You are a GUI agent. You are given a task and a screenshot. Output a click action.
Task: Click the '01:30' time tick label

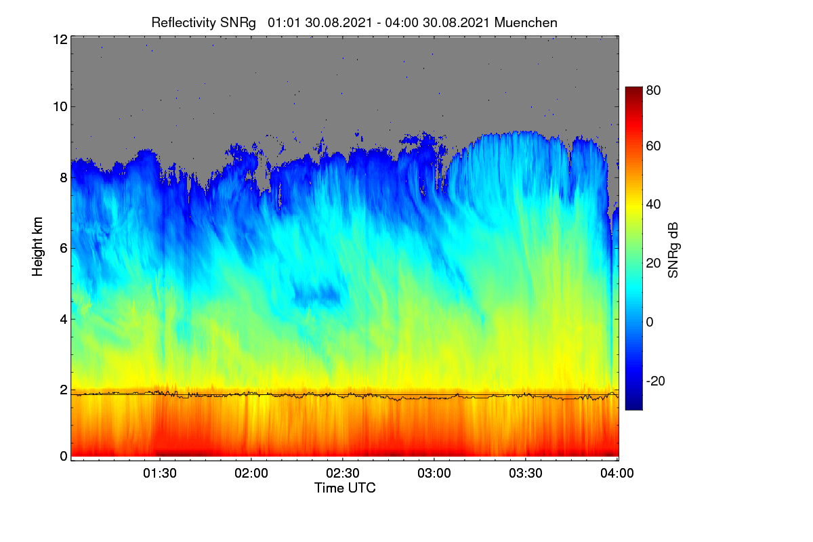[x=160, y=474]
